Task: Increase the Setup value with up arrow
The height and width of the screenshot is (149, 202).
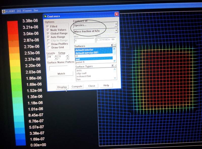Action: tap(67, 56)
